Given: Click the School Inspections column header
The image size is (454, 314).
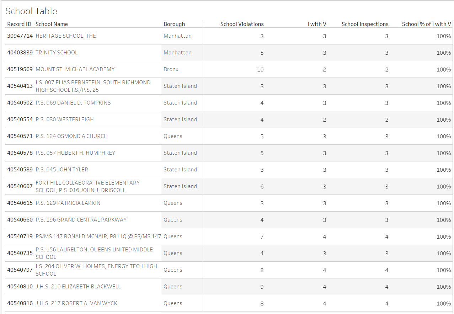Looking at the screenshot, I should (x=365, y=24).
